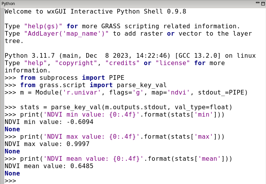Maximize the Python panel

click(263, 3)
